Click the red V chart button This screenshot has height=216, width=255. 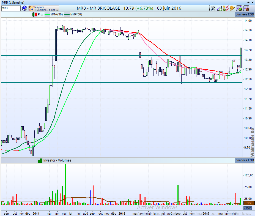pyautogui.click(x=246, y=8)
